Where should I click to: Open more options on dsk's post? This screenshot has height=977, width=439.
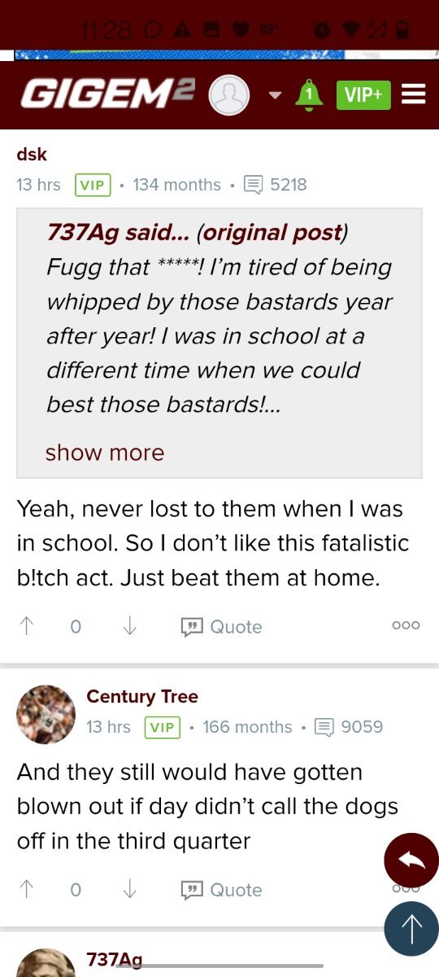pos(406,625)
